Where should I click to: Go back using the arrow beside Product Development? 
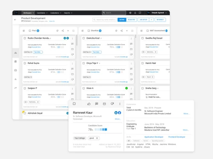15,20
